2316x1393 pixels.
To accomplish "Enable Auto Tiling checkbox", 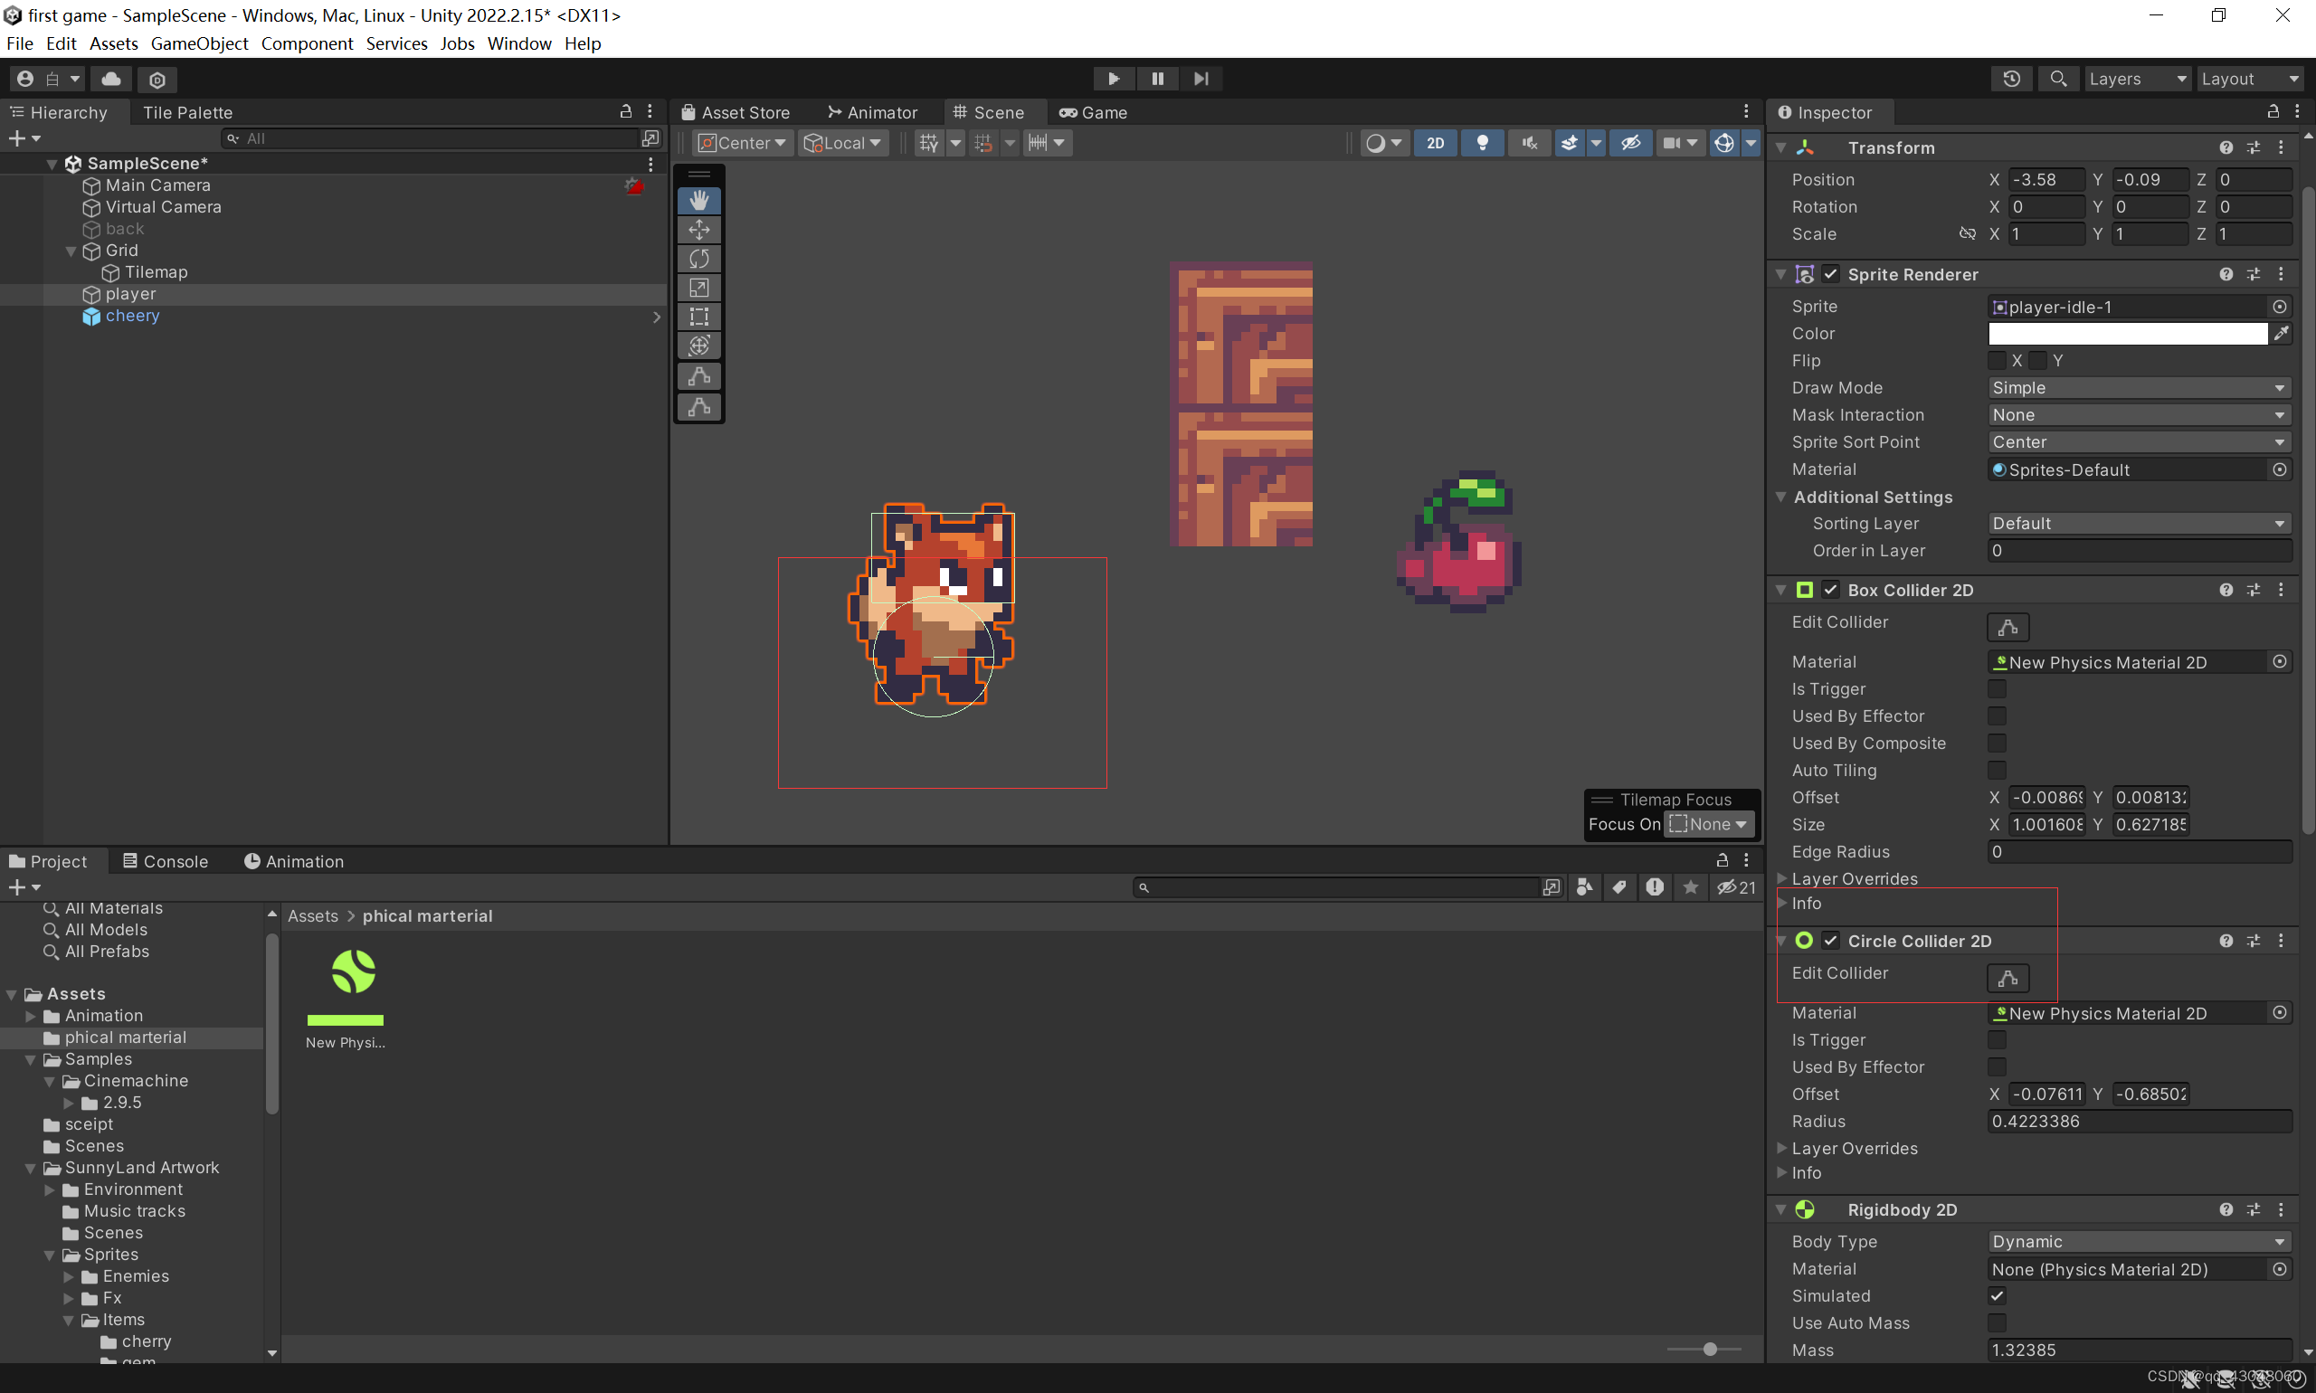I will pos(1997,771).
